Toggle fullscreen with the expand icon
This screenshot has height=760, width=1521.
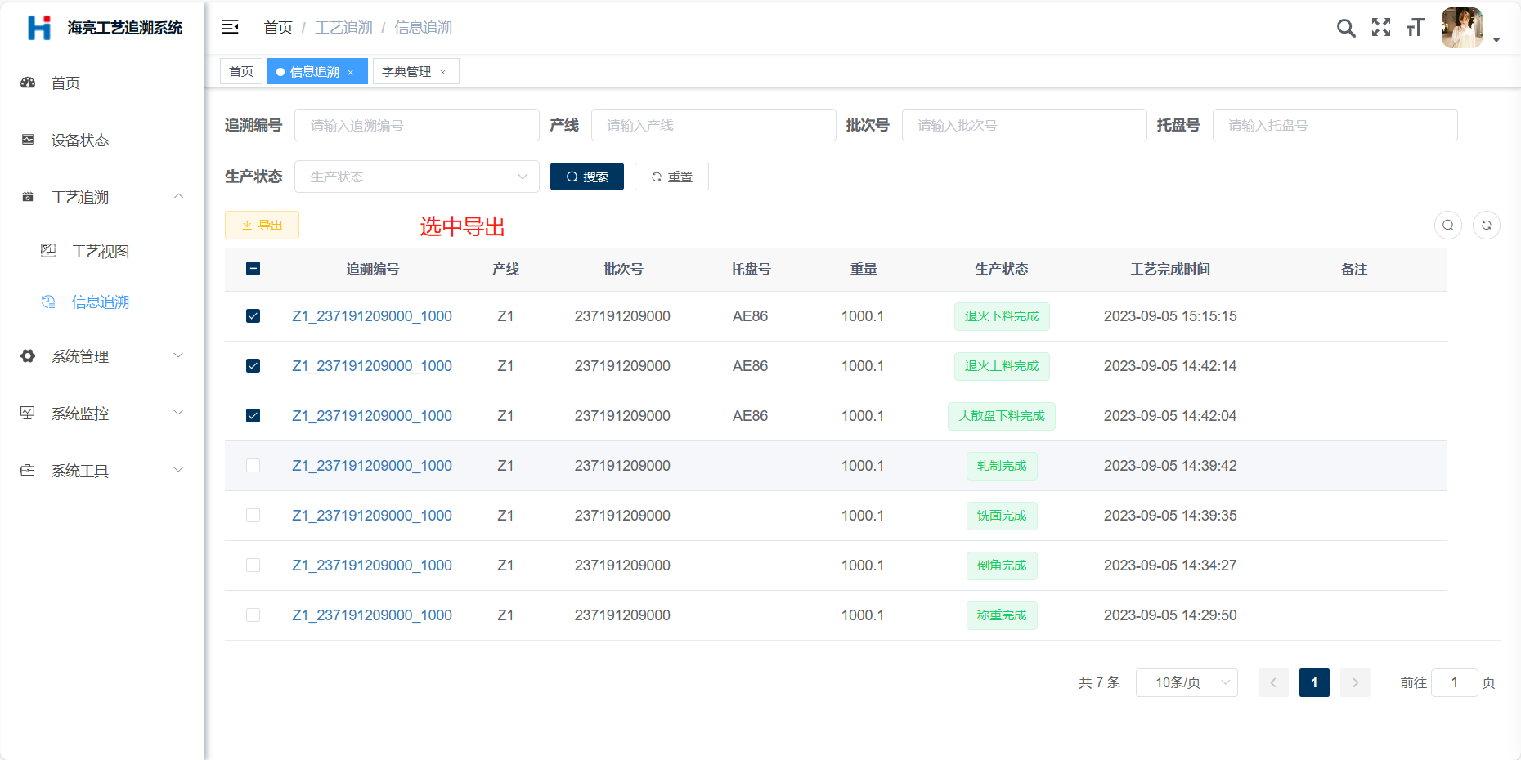coord(1381,28)
